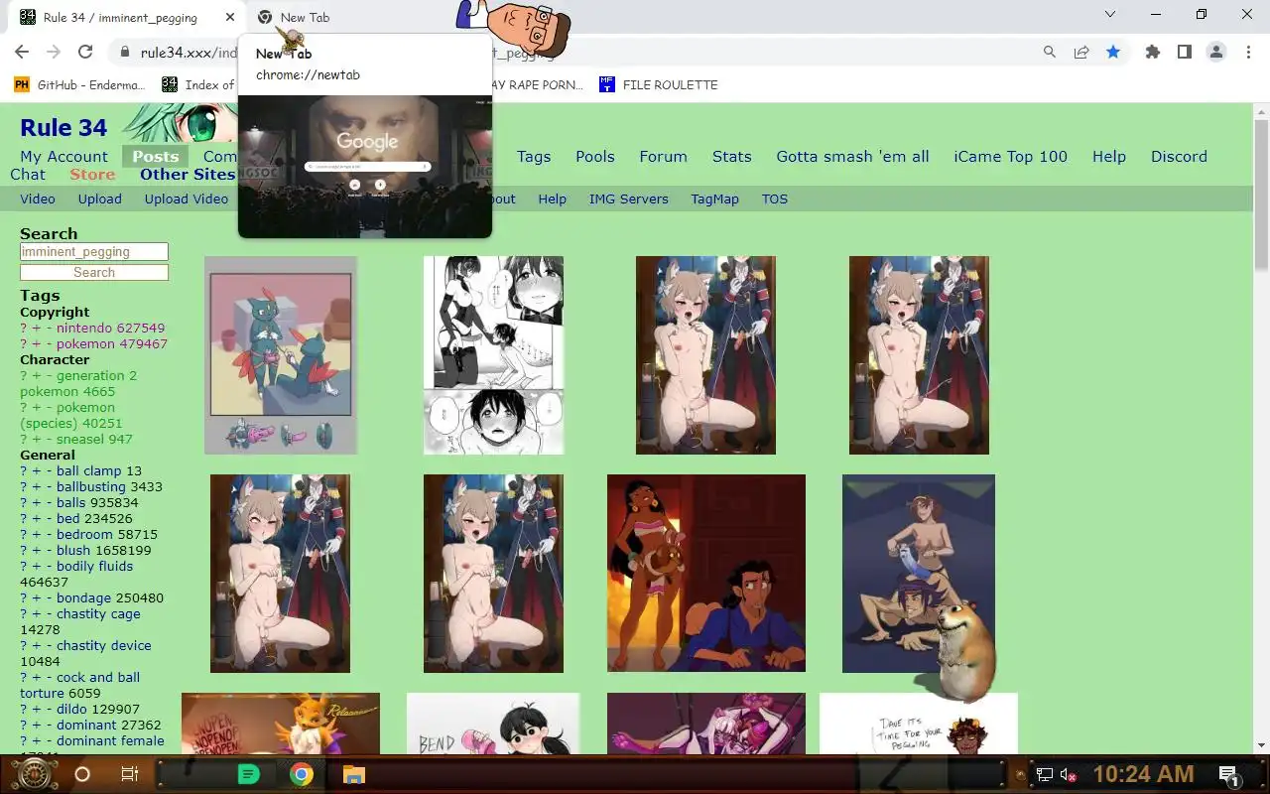
Task: Launch the green chat app on taskbar
Action: [x=248, y=774]
